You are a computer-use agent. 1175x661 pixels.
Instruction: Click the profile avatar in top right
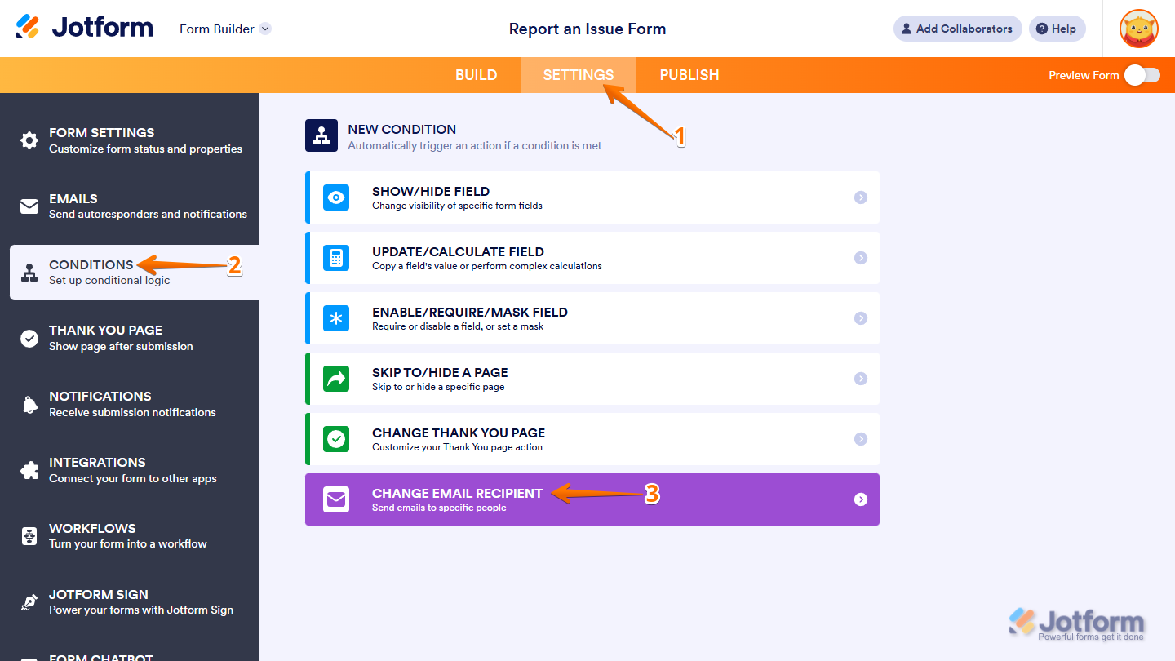point(1138,29)
